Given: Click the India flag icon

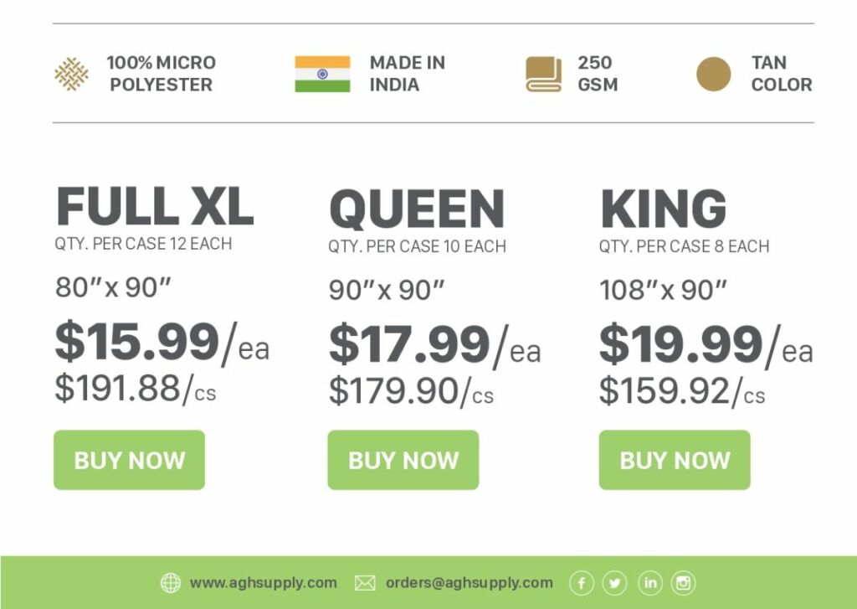Looking at the screenshot, I should point(321,74).
